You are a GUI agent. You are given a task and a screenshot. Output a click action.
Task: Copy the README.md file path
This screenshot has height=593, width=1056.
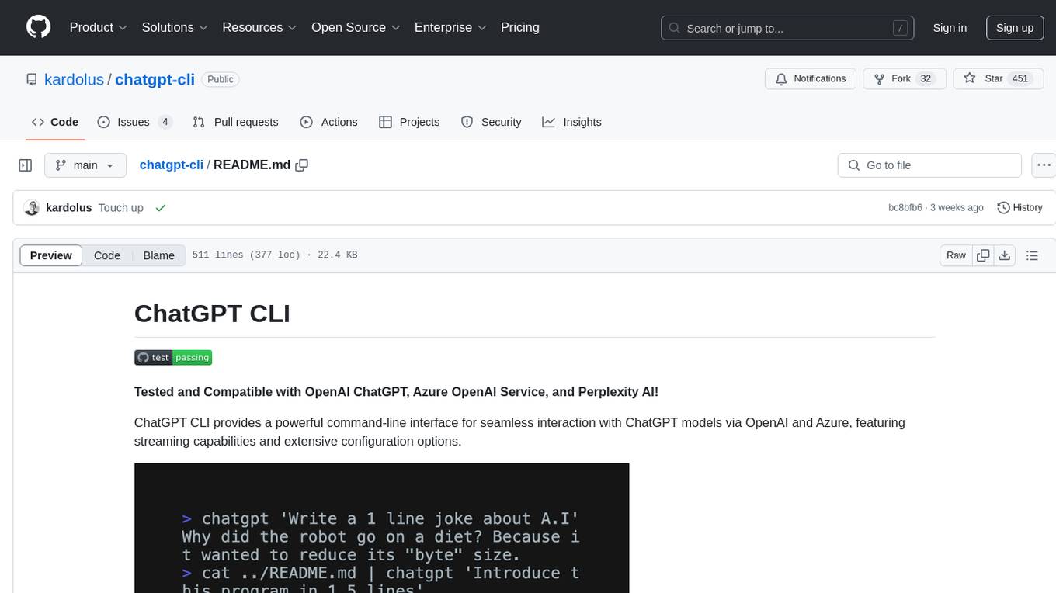302,165
